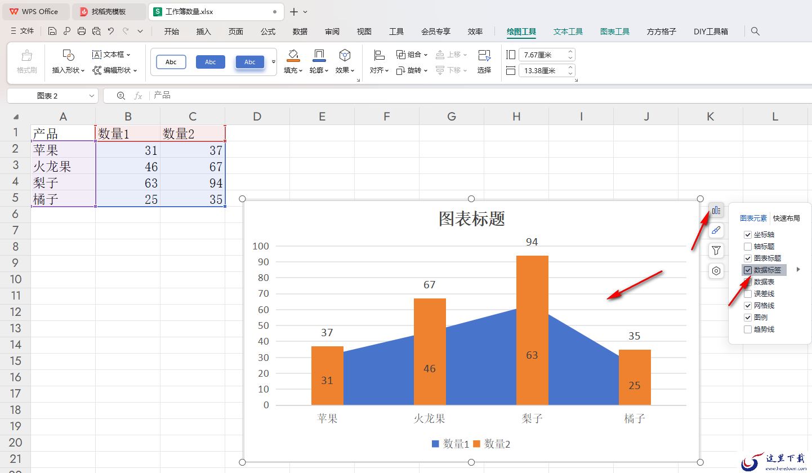Click the redo arrow
Screen dimensions: 812x473
click(x=126, y=31)
